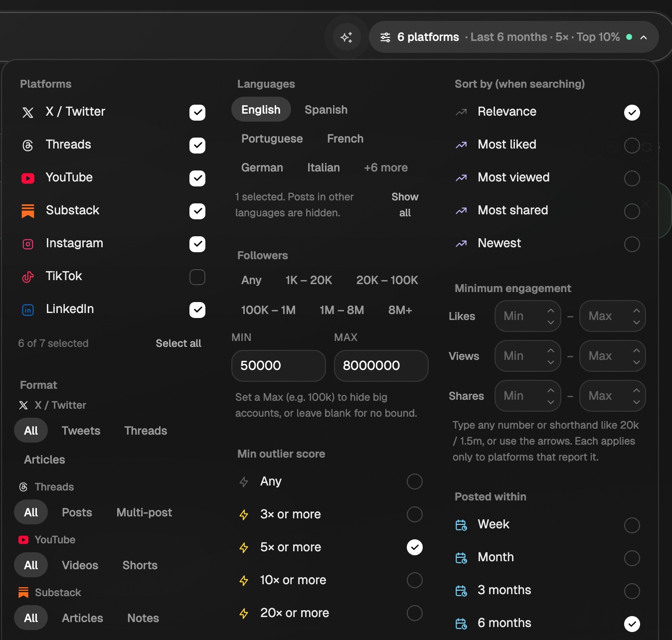672x640 pixels.
Task: Click the trend icon next to Most liked
Action: click(x=461, y=145)
